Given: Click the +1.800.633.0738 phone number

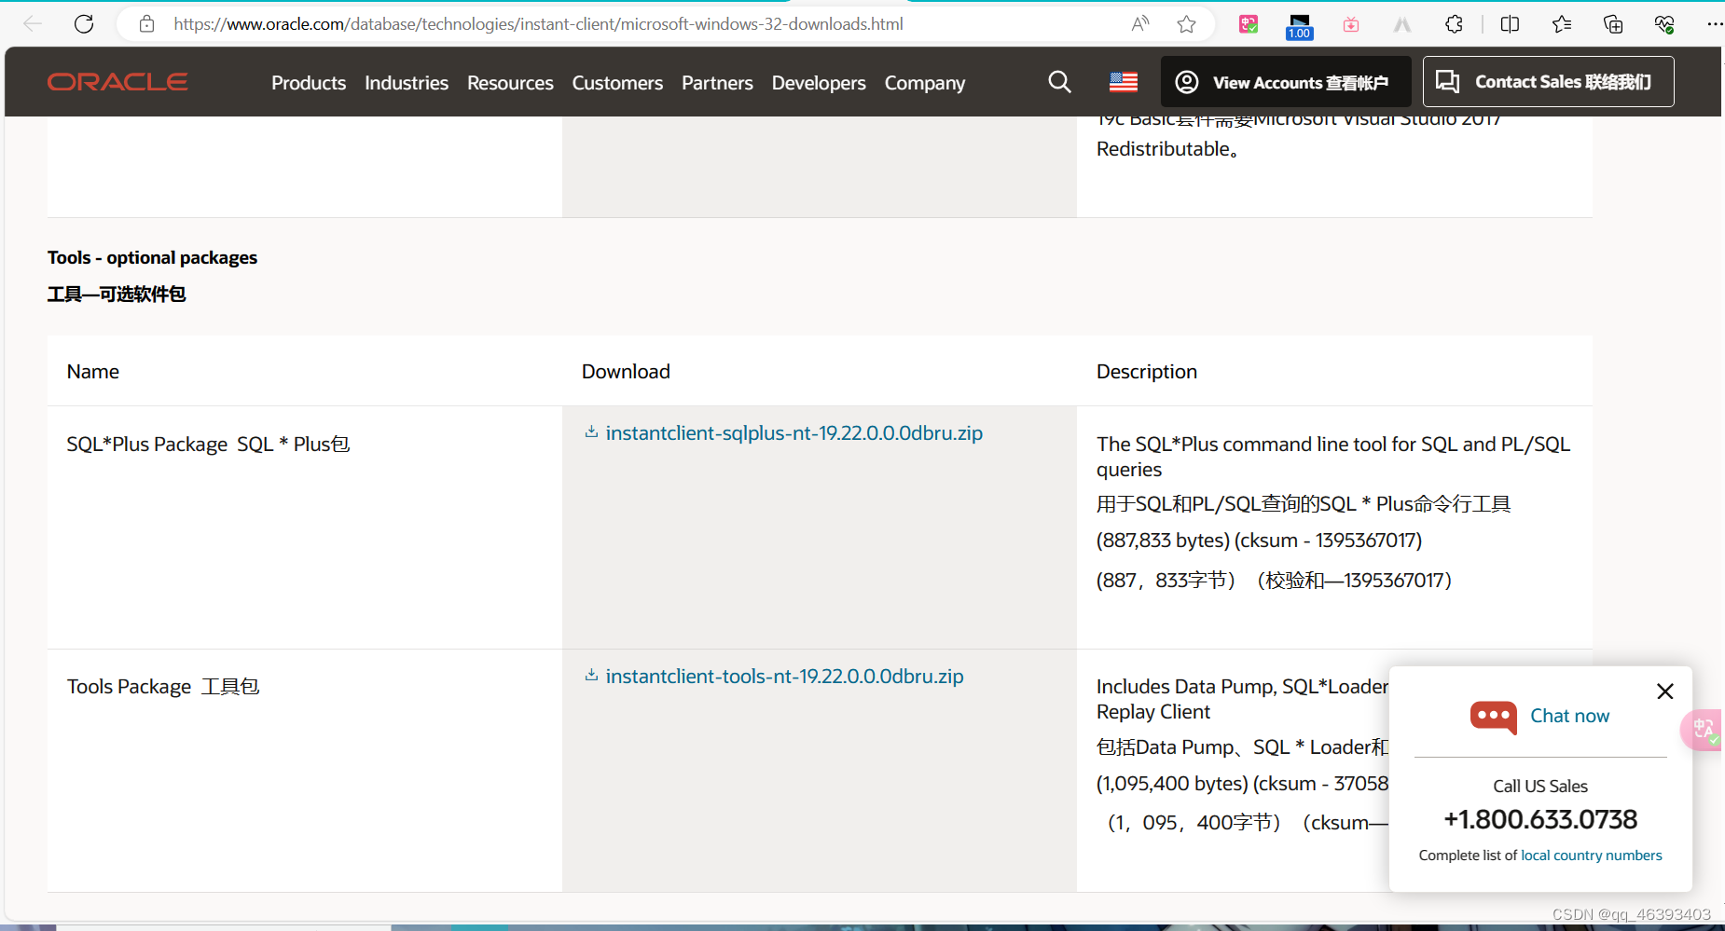Looking at the screenshot, I should [x=1540, y=819].
